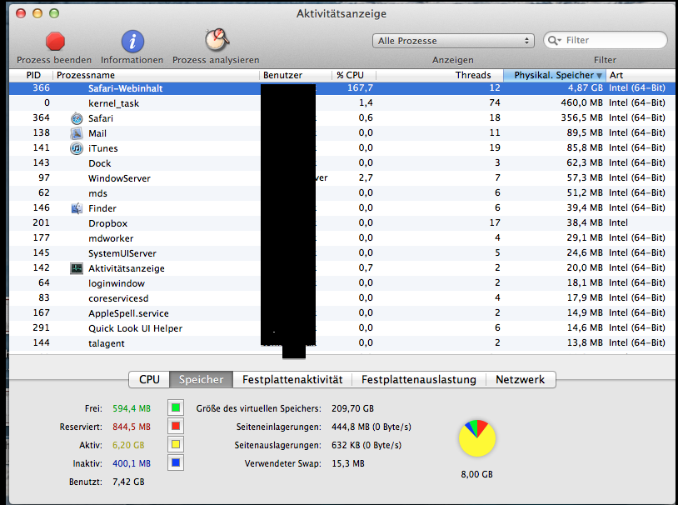Click the red Reserviert color swatch
678x505 pixels.
[x=176, y=426]
